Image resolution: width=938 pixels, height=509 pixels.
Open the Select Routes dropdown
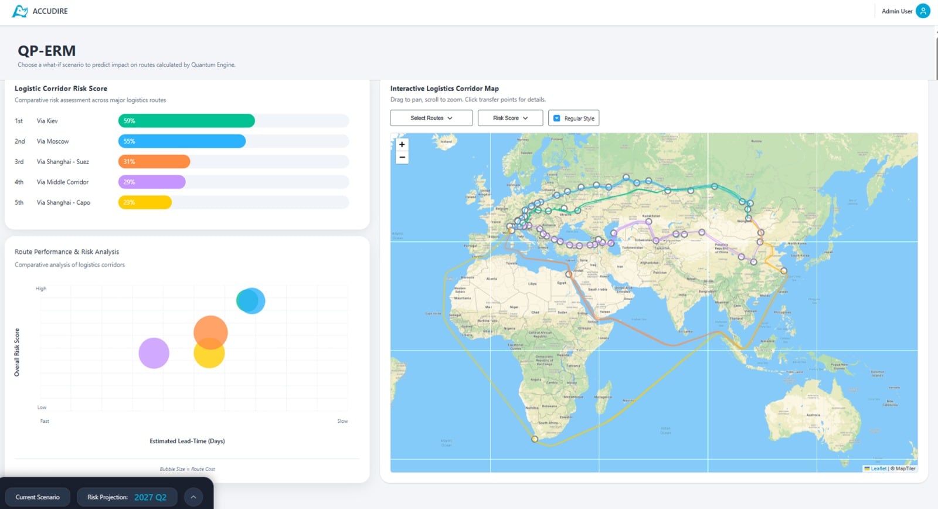click(x=431, y=118)
